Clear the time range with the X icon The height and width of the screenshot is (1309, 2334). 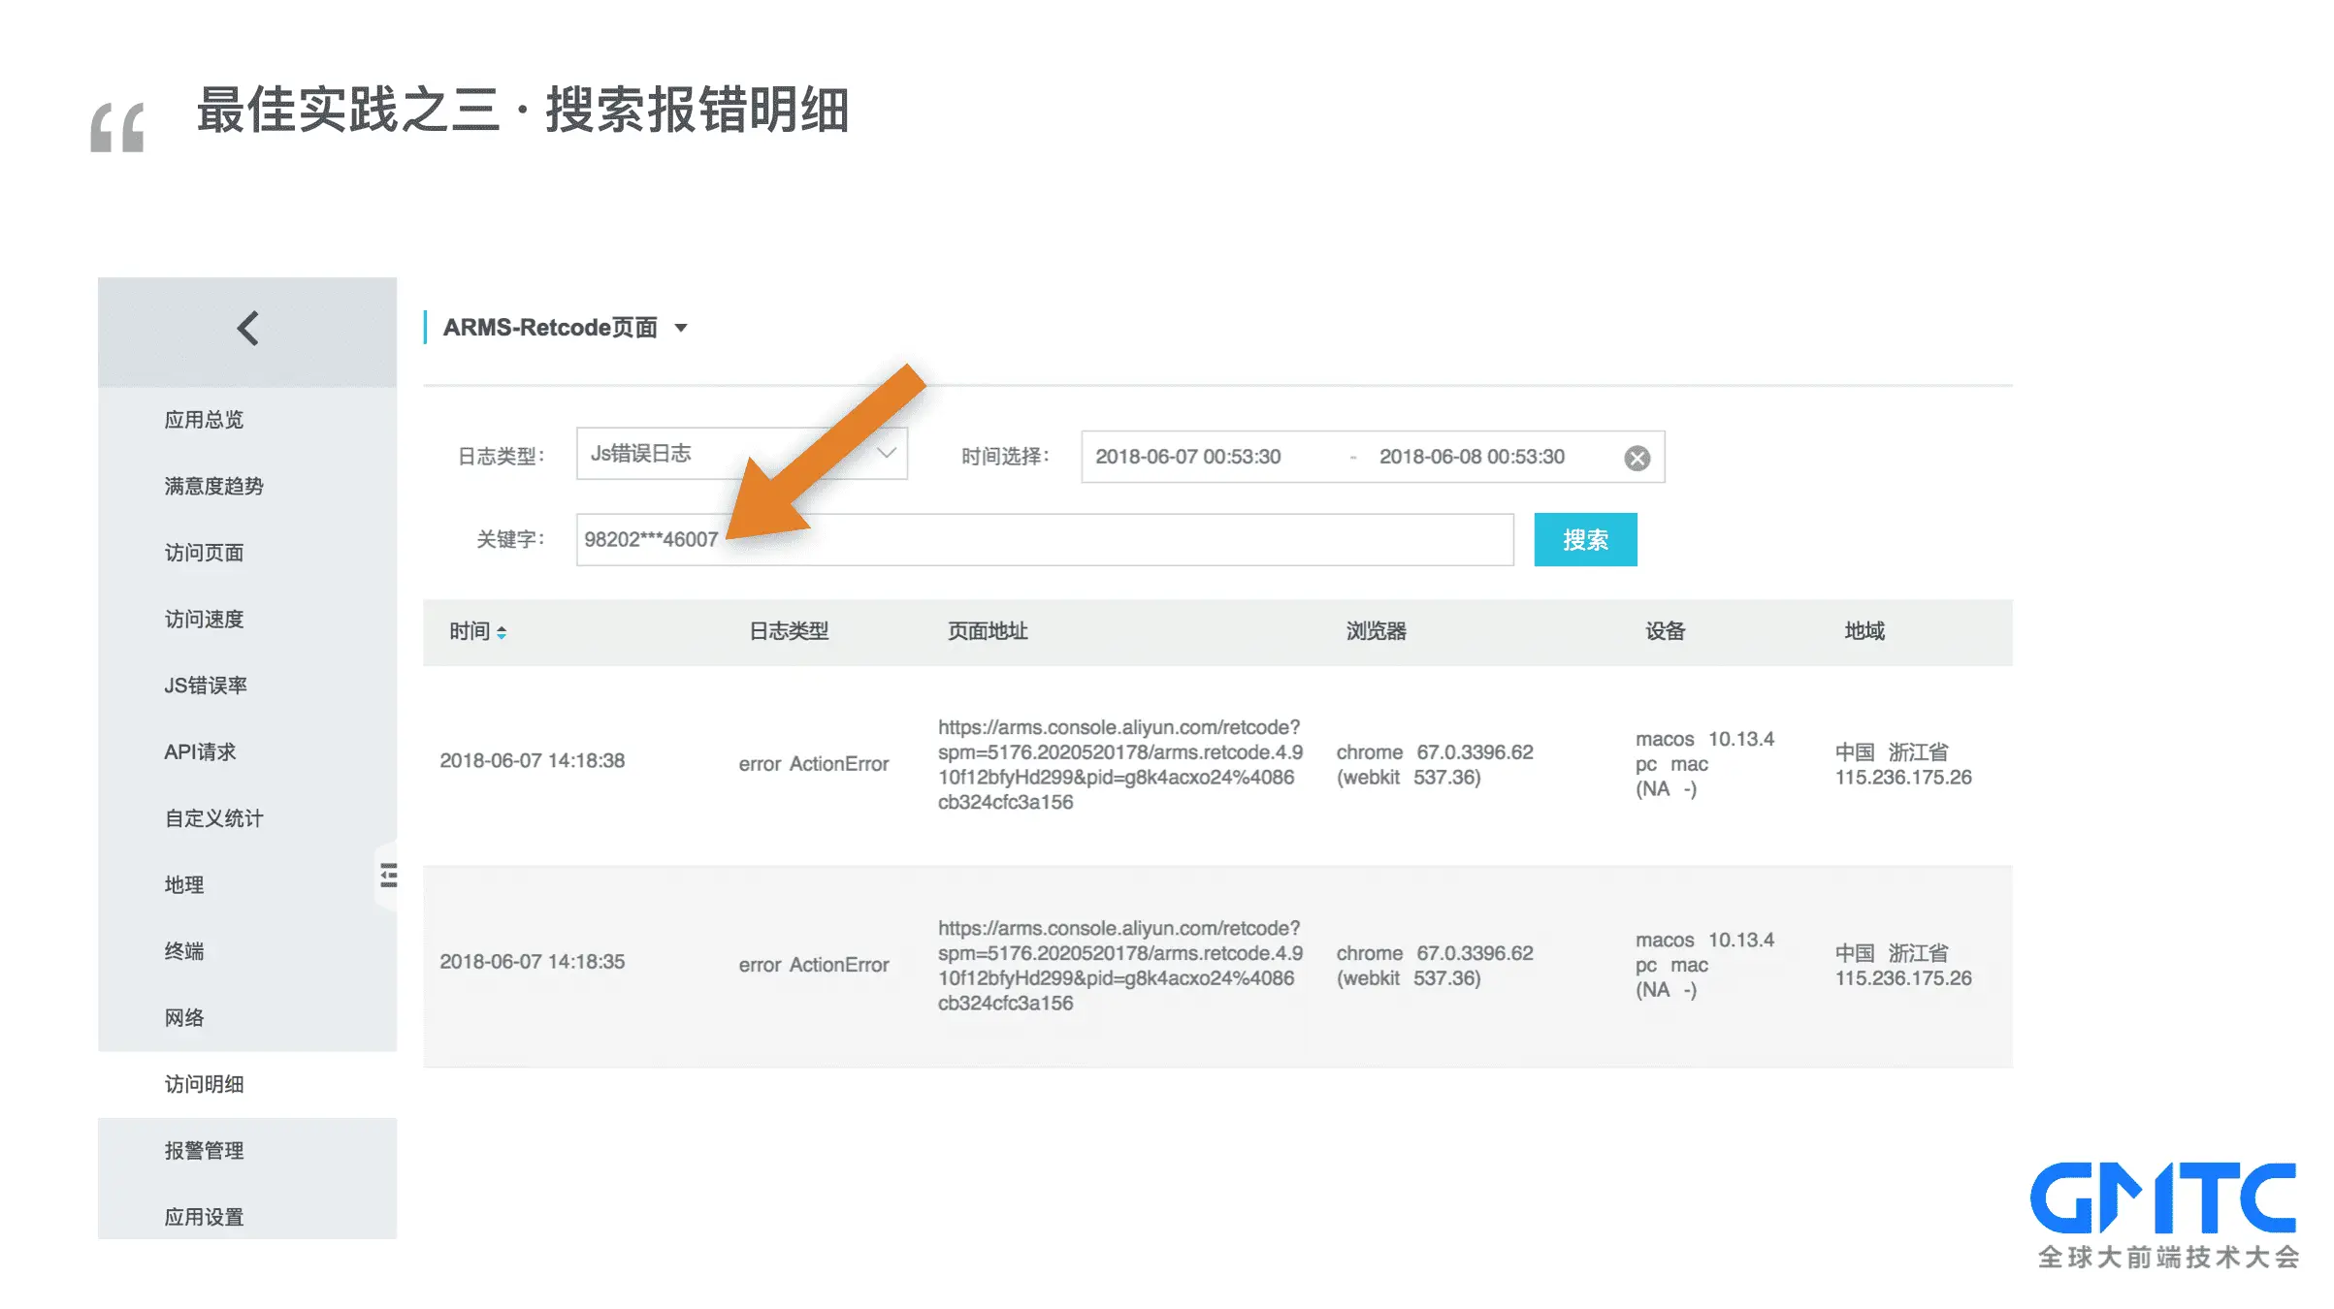pyautogui.click(x=1637, y=458)
